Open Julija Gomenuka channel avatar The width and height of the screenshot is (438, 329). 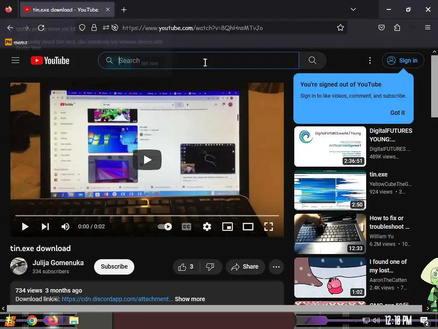tap(19, 266)
